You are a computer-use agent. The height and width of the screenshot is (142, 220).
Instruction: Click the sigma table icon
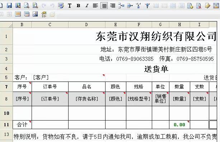point(216,6)
